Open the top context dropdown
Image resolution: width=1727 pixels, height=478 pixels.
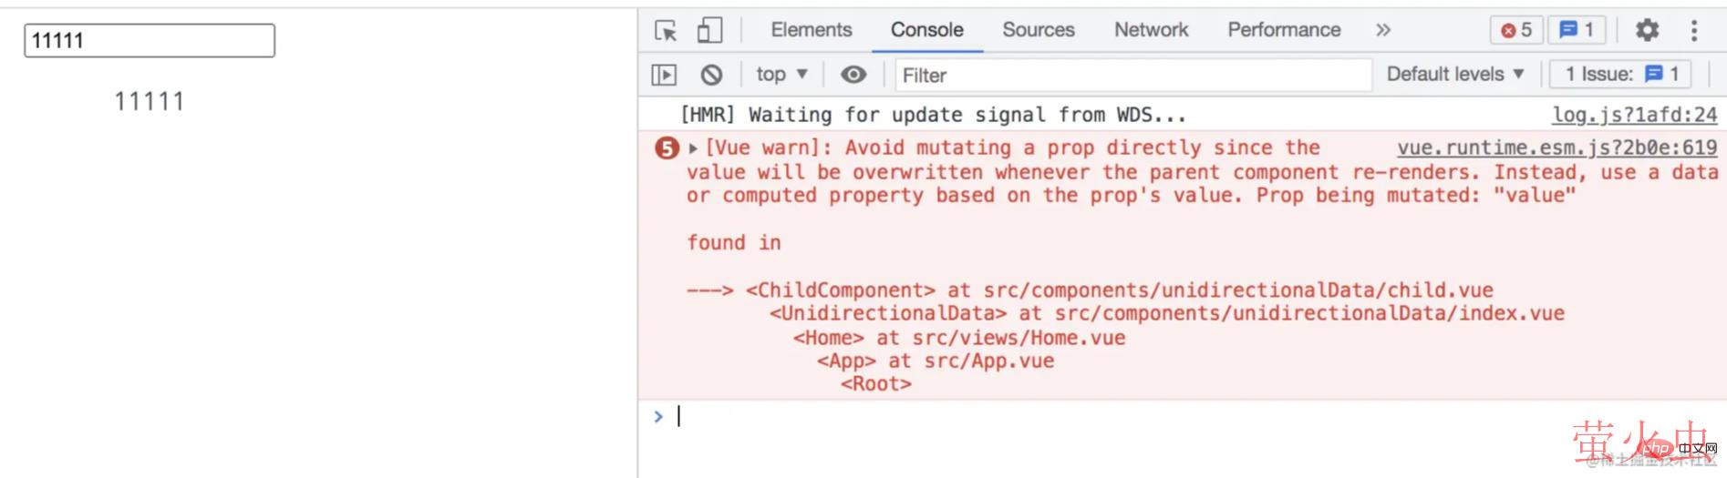click(x=781, y=75)
